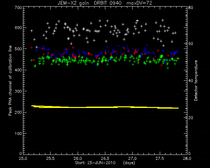The height and width of the screenshot is (168, 210).
Task: Click the 25.5 tick label on x-axis
Action: 50,158
